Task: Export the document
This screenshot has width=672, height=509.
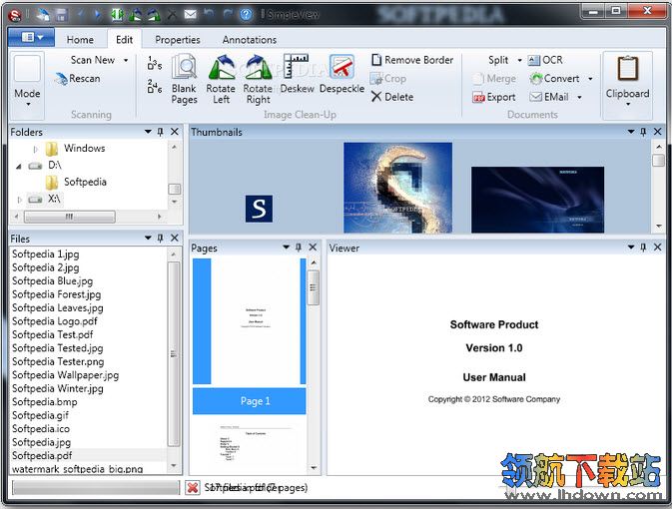Action: coord(493,97)
